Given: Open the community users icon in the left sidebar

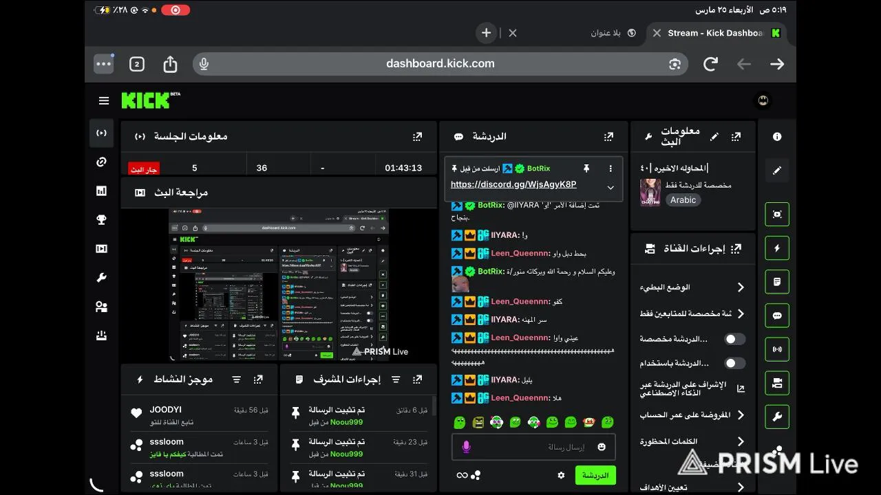Looking at the screenshot, I should pyautogui.click(x=101, y=307).
